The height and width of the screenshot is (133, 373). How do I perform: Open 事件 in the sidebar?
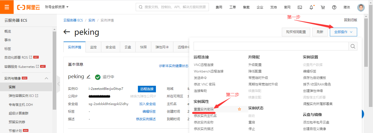point(8,40)
